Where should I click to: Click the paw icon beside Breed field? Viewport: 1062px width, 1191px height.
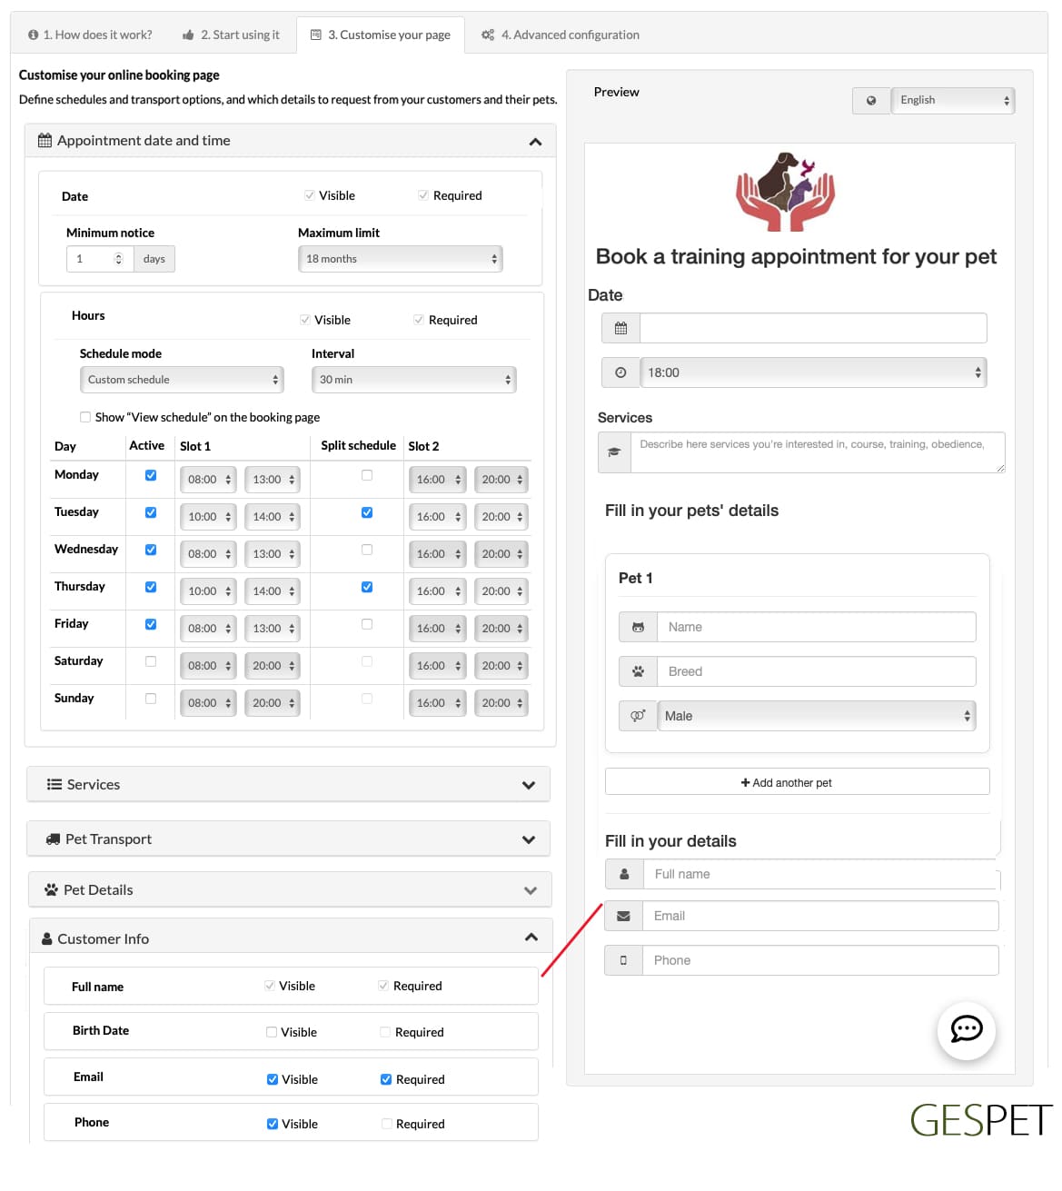(x=638, y=671)
